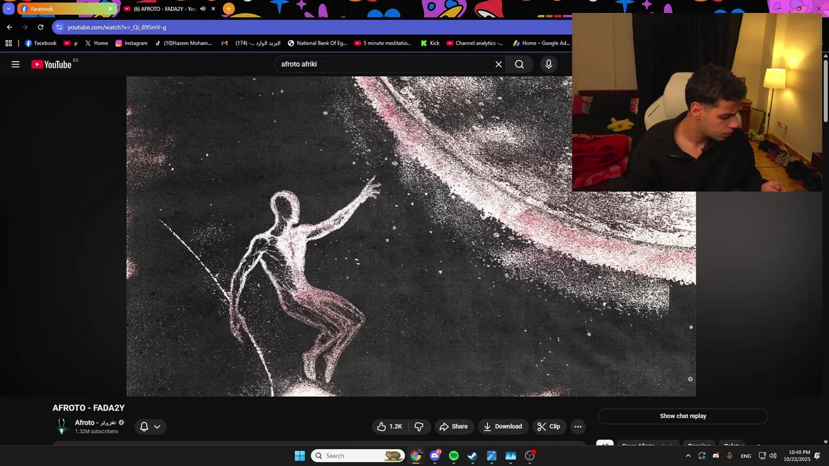
Task: Open the notification bell in system tray
Action: click(817, 456)
